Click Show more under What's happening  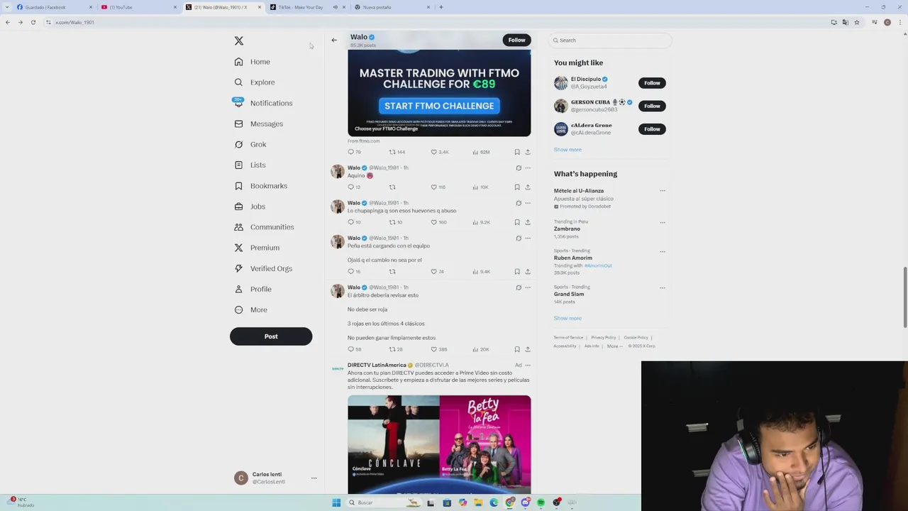(x=567, y=318)
